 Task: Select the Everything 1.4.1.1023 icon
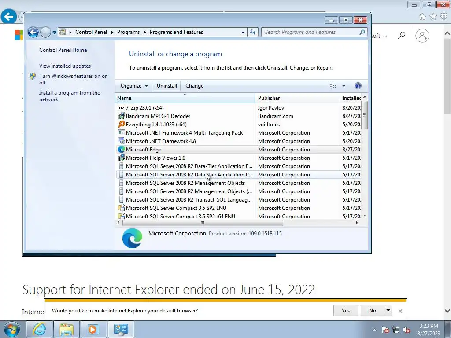[122, 124]
